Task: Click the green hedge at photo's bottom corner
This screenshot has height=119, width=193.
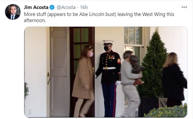Action: click(166, 111)
